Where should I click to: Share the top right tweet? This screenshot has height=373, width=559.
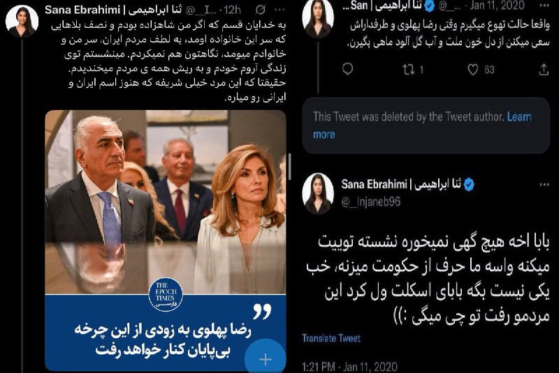pos(544,69)
